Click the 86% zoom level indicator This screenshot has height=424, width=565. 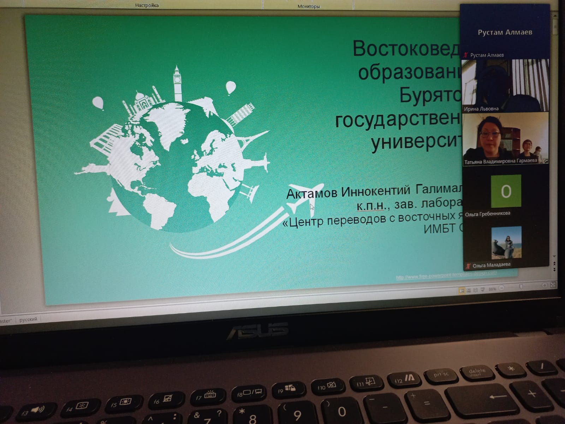tap(492, 289)
